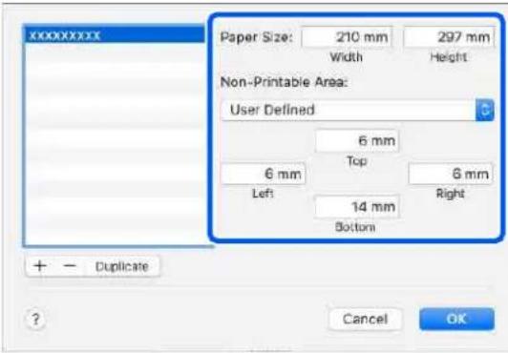Edit the Bottom margin field
This screenshot has width=508, height=353.
click(x=357, y=207)
